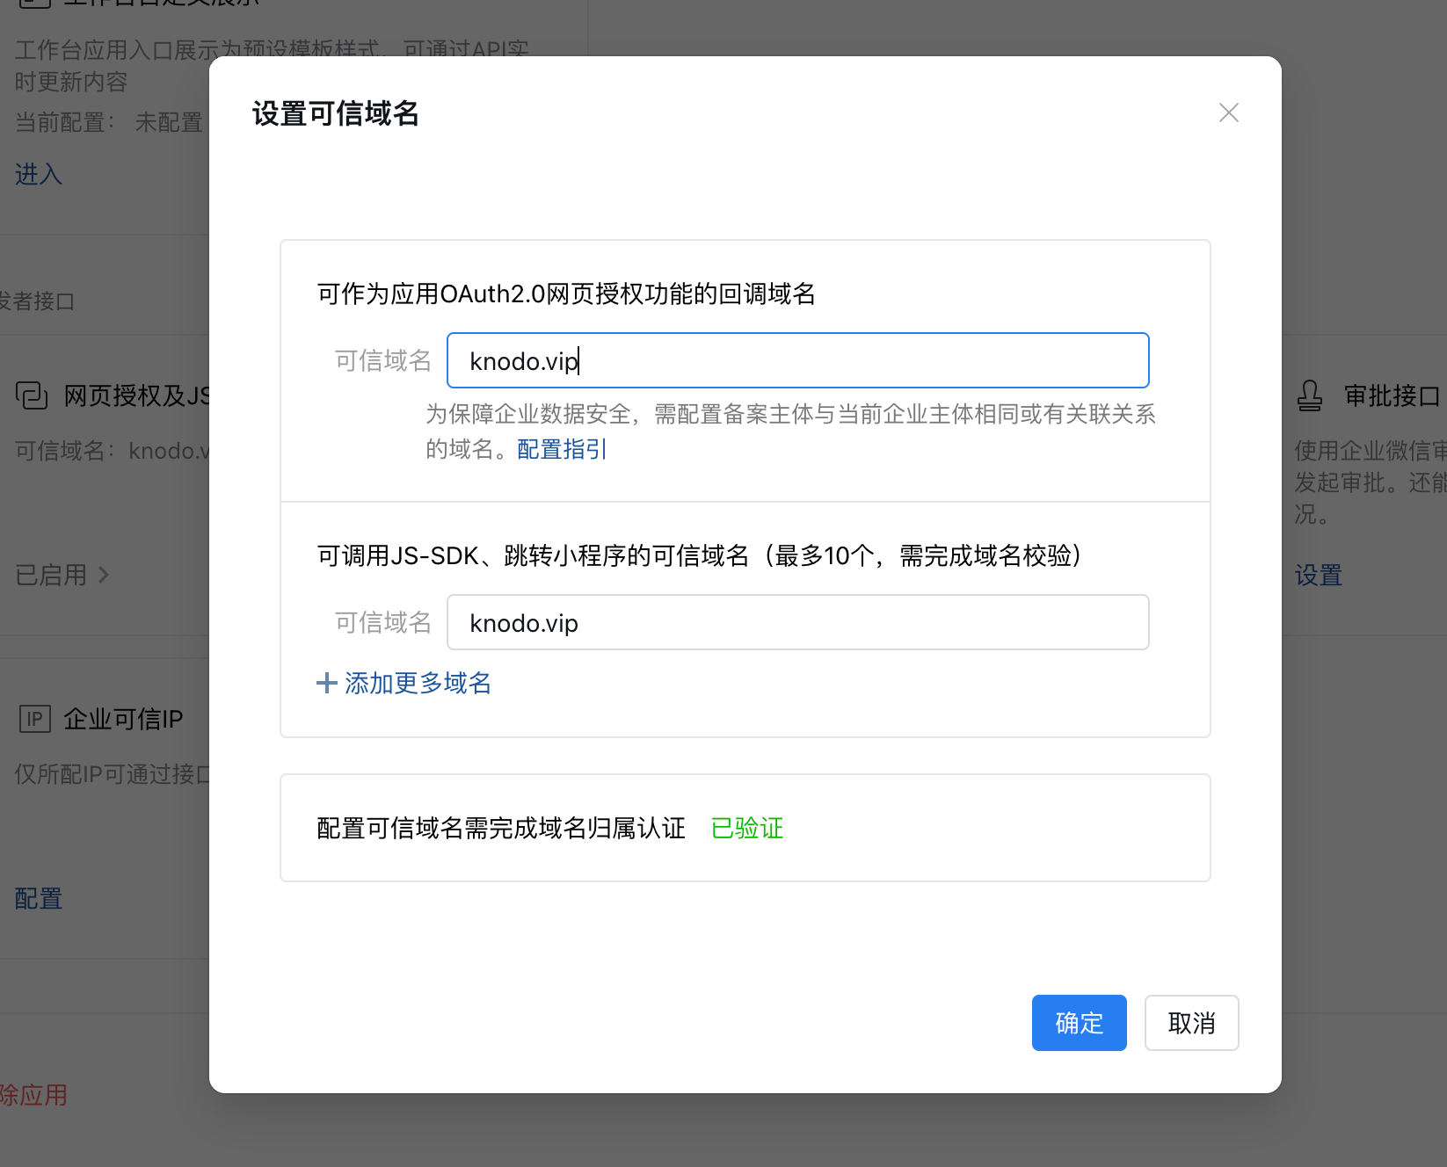Click the 配置 link under 企业可信IP
The height and width of the screenshot is (1167, 1447).
click(x=36, y=897)
